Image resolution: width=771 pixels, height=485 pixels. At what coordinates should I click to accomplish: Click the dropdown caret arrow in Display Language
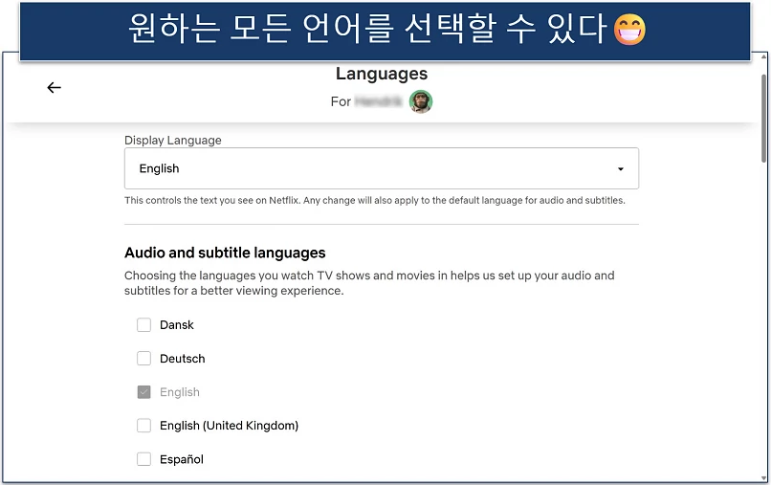[621, 168]
